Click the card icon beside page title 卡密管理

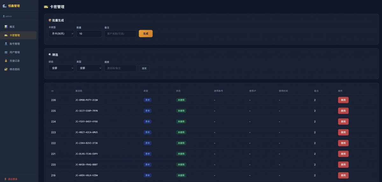coord(46,7)
